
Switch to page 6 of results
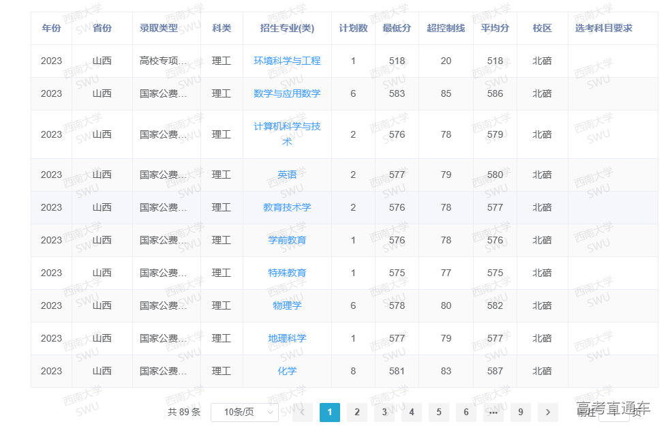coord(466,412)
